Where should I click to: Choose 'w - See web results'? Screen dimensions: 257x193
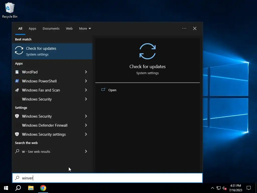[52, 151]
